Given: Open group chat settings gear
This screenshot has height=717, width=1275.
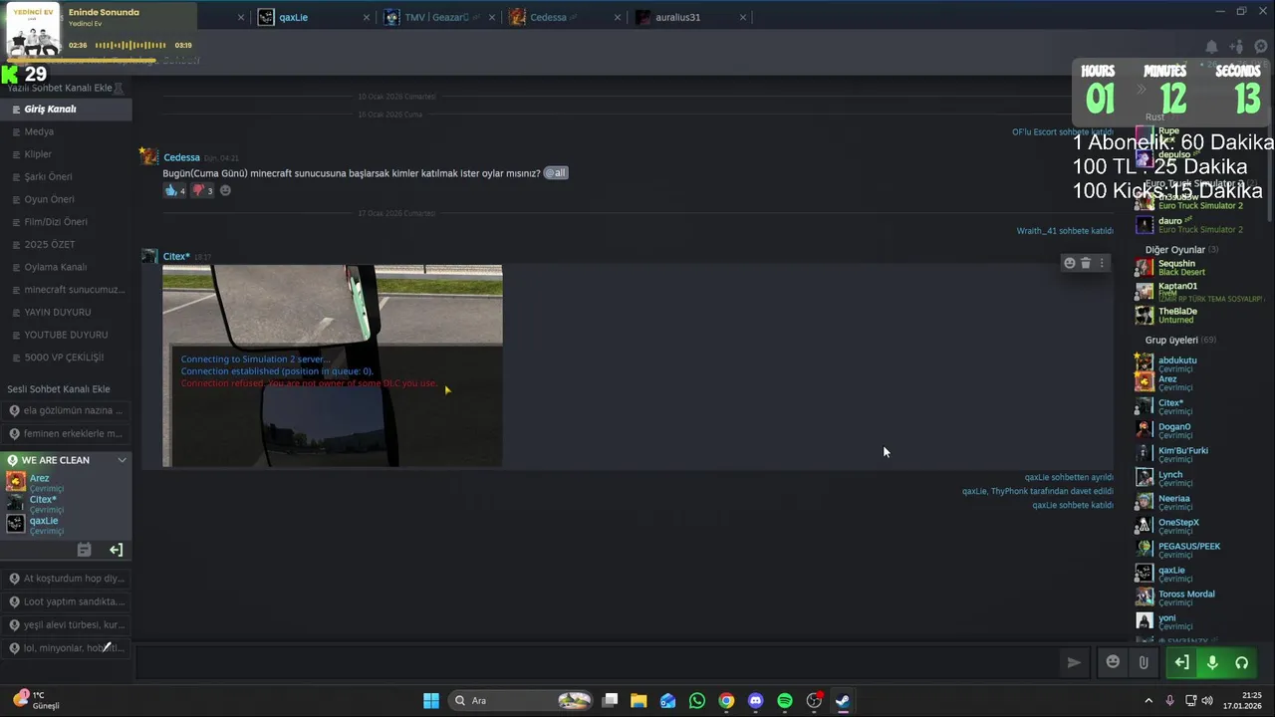Looking at the screenshot, I should (1261, 47).
